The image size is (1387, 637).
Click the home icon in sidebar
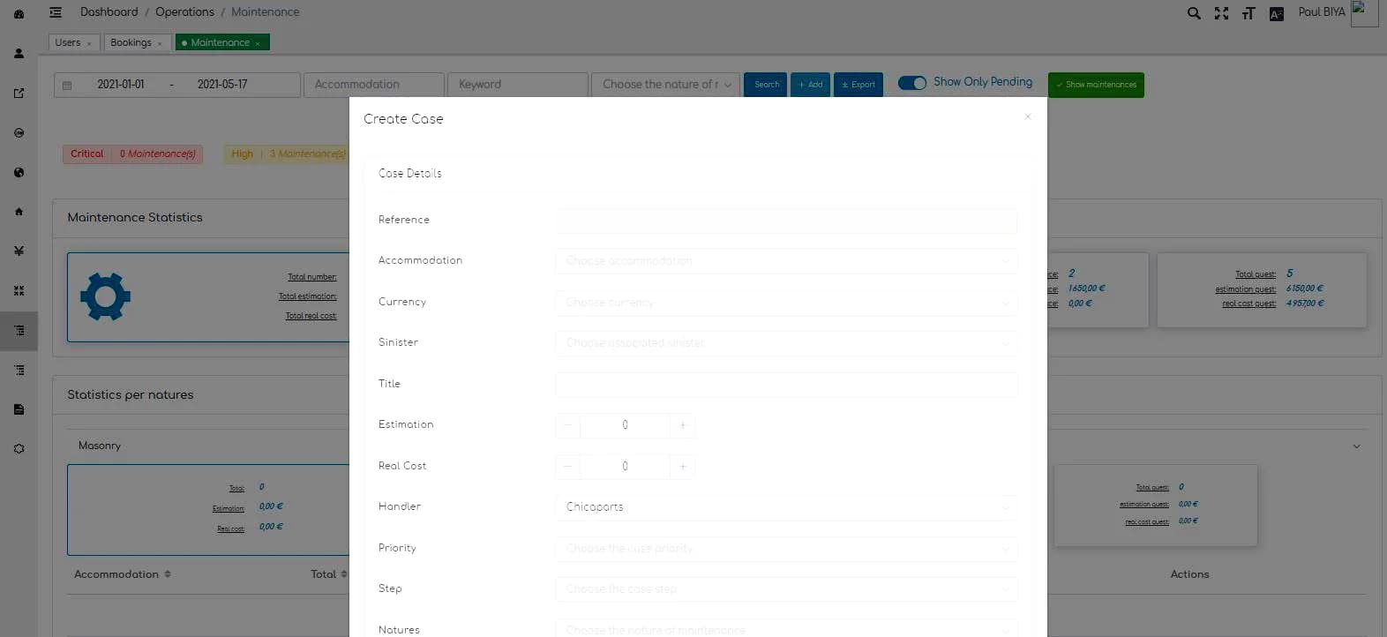[x=19, y=212]
